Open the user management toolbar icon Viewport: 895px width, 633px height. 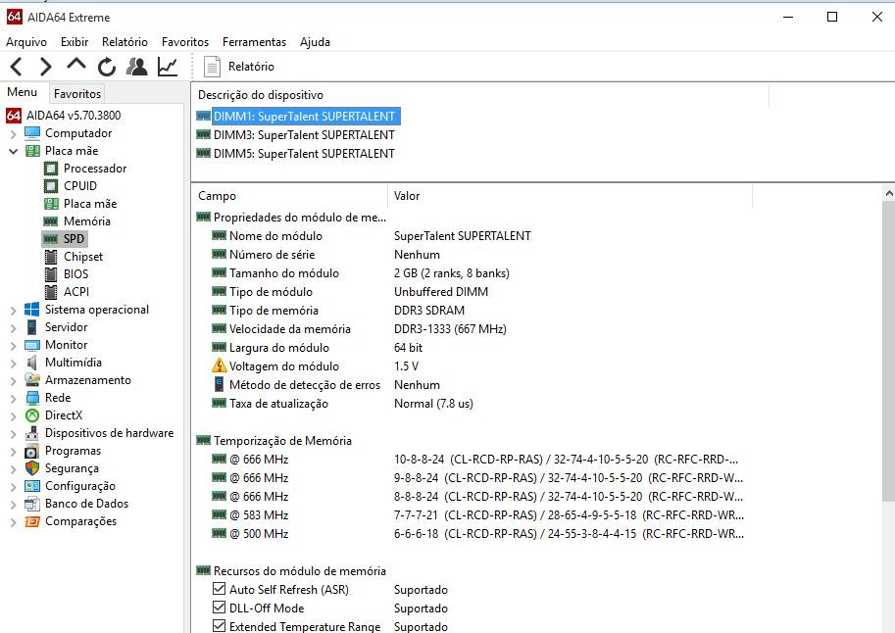click(137, 67)
